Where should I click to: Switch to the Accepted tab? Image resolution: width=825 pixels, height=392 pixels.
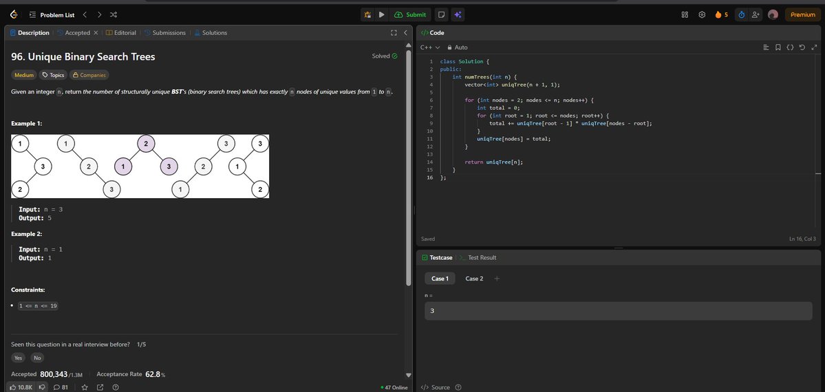pos(74,32)
